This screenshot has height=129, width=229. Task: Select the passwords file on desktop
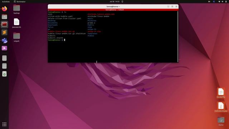[16, 23]
